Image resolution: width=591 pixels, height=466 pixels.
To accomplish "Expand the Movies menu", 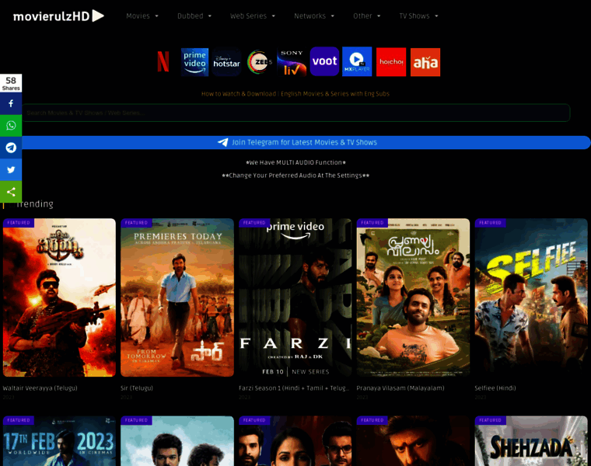I will [142, 16].
